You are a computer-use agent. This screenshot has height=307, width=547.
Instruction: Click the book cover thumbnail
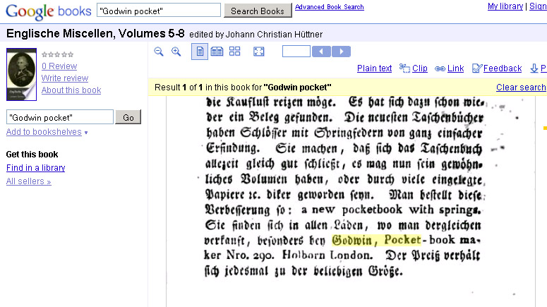[21, 74]
